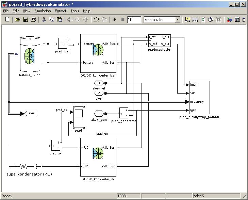Select the prad_sk current sensor block
248x200 pixels.
[56, 145]
